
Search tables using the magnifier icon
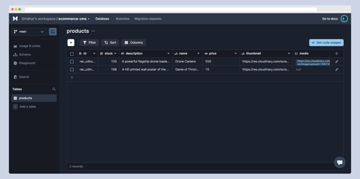pyautogui.click(x=54, y=89)
